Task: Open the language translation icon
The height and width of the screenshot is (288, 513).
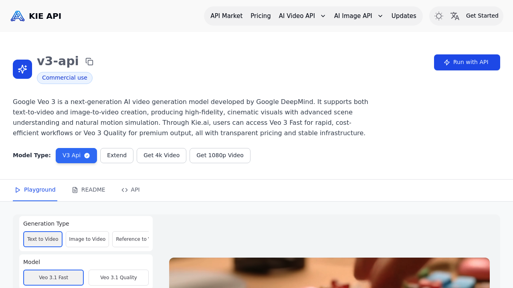Action: pyautogui.click(x=455, y=16)
